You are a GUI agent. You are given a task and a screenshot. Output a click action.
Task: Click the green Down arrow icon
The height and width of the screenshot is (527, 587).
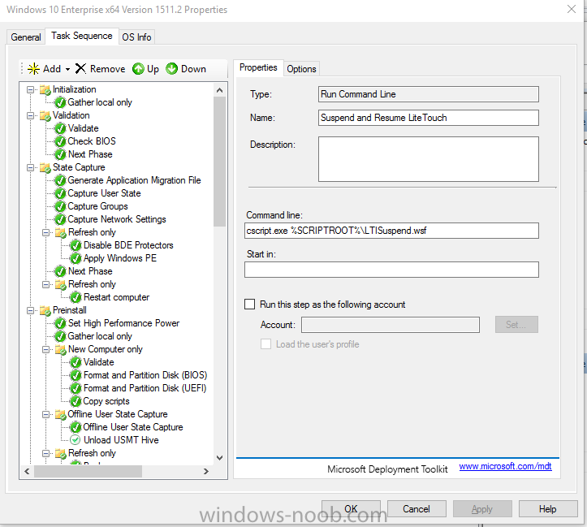point(172,69)
